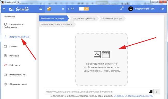168x99 pixels.
Task: Select step tab Напишите заголовок и отправьте
Action: coord(57,24)
